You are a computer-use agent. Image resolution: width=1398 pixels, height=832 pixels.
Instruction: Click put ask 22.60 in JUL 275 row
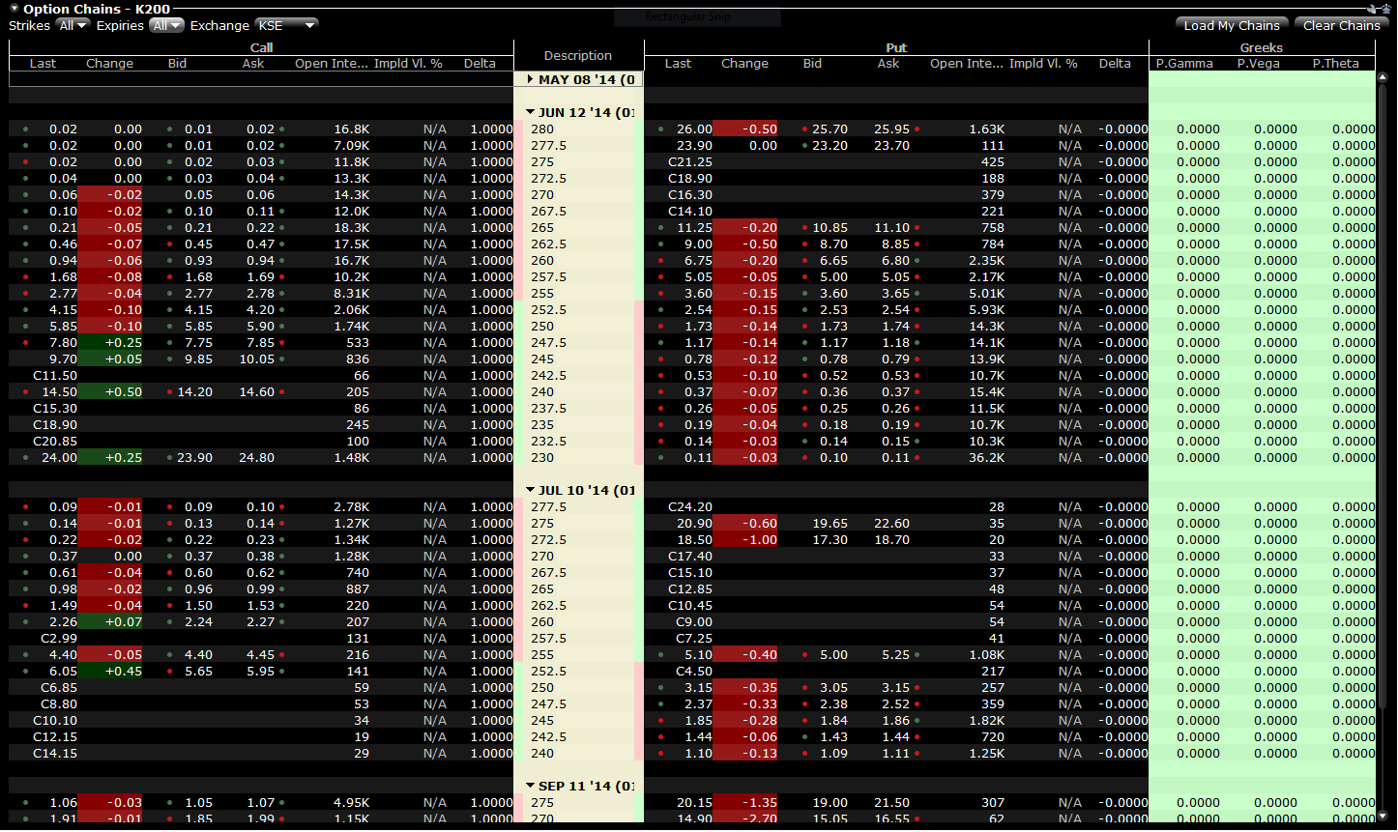coord(891,524)
